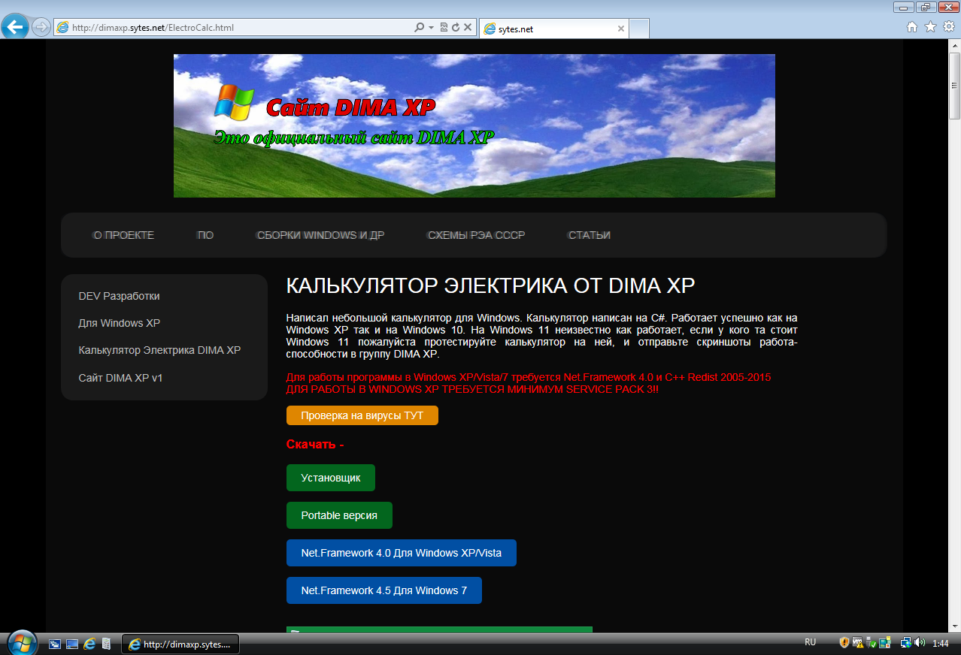Image resolution: width=961 pixels, height=655 pixels.
Task: Expand the address bar search dropdown arrow
Action: [x=431, y=28]
